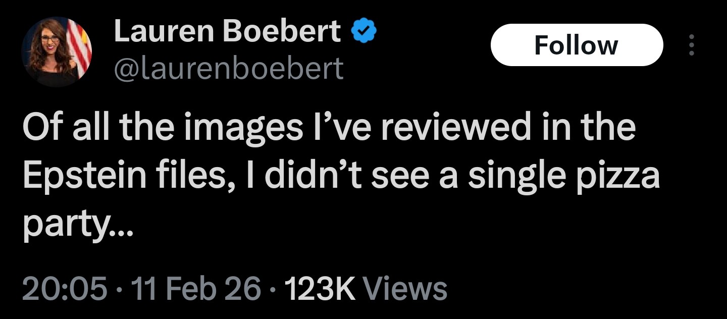Viewport: 727px width, 319px height.
Task: Click the word reviewed in the tweet
Action: [456, 127]
